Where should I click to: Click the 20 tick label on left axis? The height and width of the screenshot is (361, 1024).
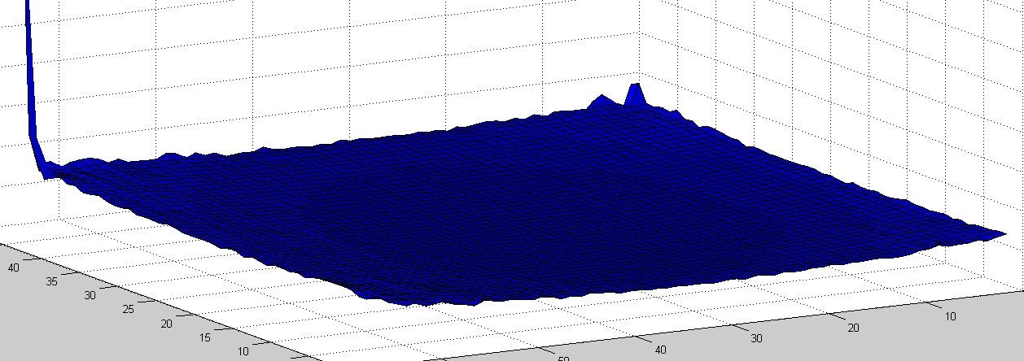click(x=168, y=324)
